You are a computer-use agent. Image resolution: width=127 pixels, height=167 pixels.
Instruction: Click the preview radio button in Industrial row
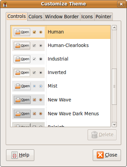[x=41, y=59]
